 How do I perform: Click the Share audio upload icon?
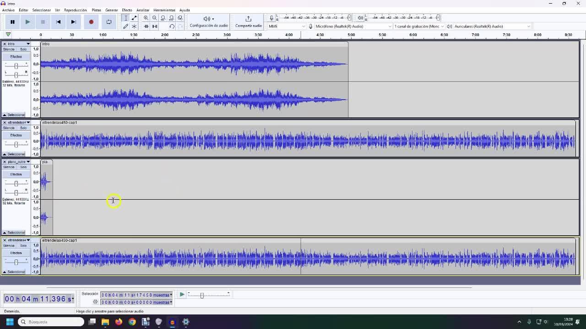248,19
